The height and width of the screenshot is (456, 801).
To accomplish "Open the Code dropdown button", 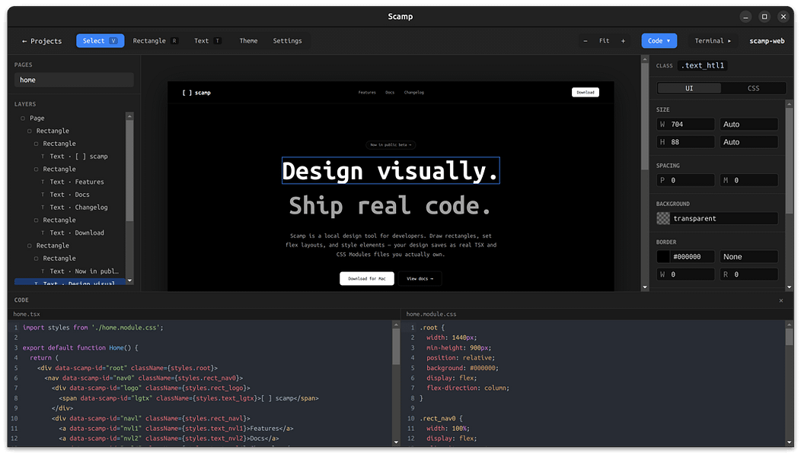I will [x=659, y=41].
